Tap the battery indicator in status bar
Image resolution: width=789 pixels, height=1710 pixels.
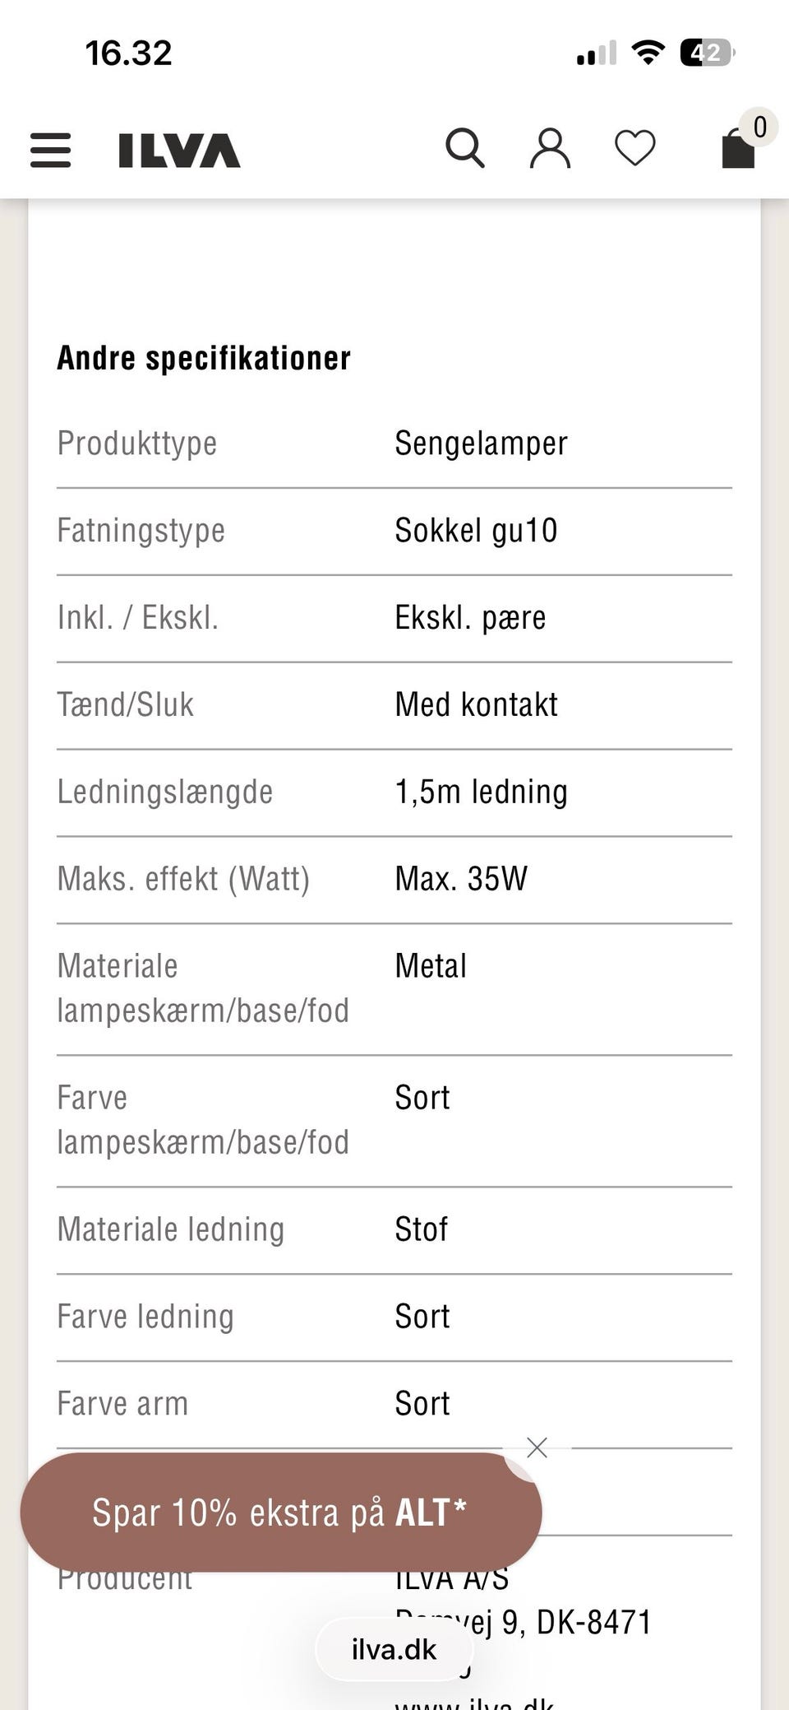(x=705, y=53)
